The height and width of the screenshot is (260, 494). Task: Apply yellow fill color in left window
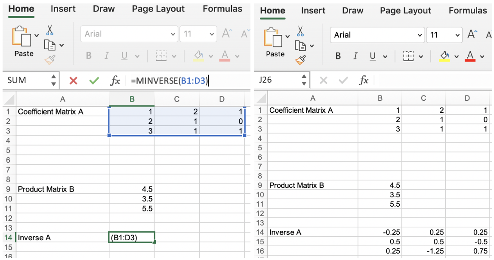(198, 56)
